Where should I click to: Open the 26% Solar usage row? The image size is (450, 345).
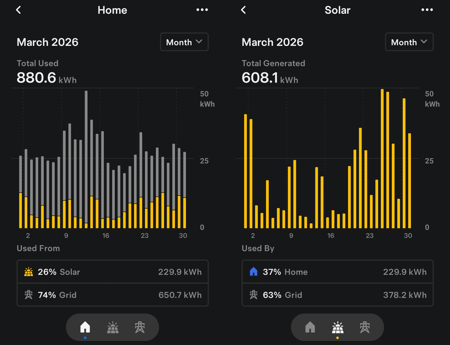pos(112,272)
